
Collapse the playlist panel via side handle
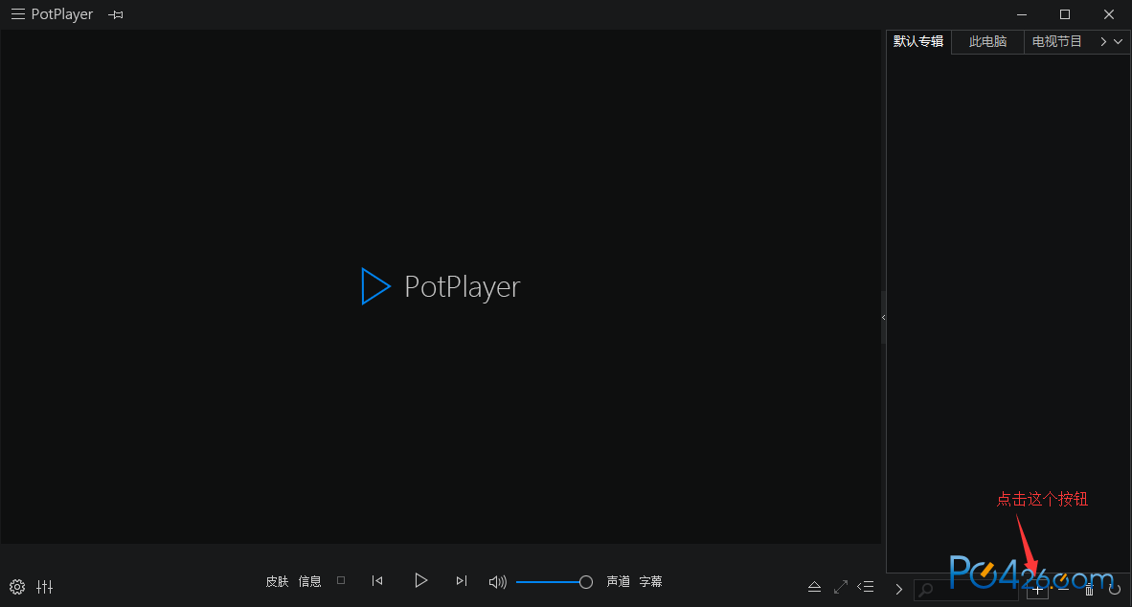884,318
